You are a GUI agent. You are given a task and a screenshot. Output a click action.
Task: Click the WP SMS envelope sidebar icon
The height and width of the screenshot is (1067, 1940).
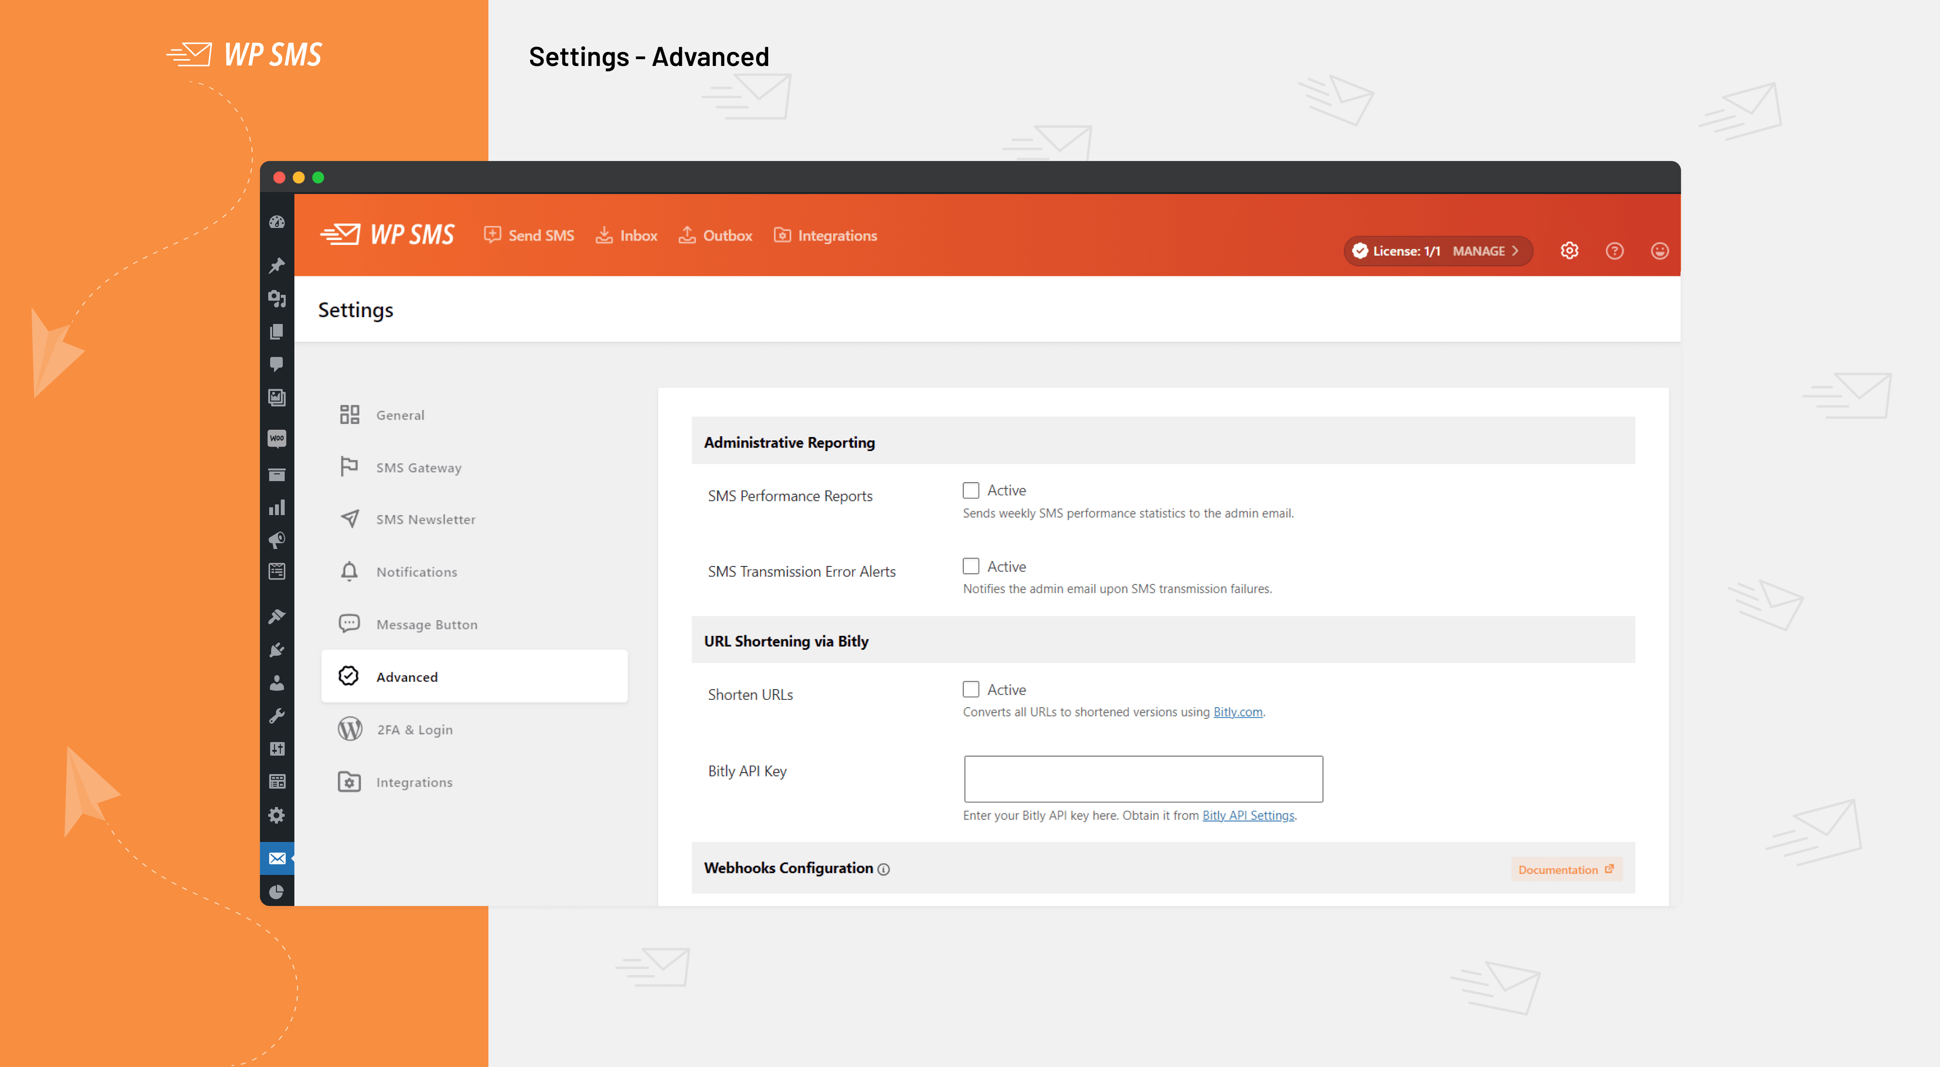pyautogui.click(x=276, y=858)
